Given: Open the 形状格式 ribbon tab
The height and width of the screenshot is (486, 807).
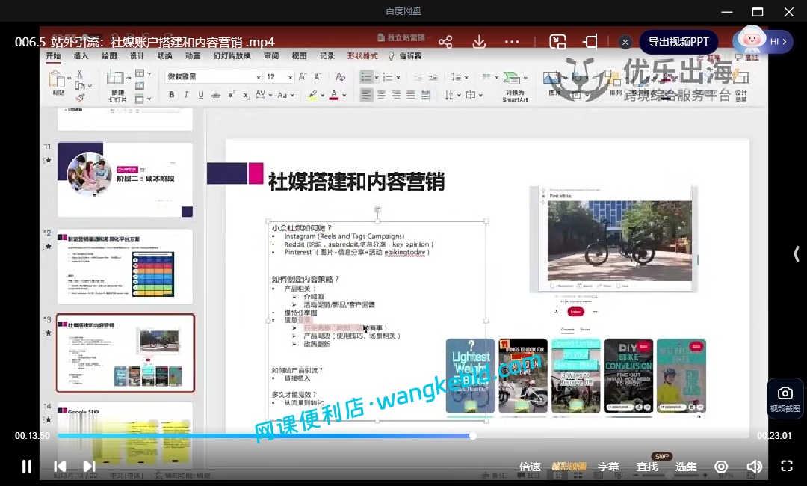Looking at the screenshot, I should tap(362, 55).
